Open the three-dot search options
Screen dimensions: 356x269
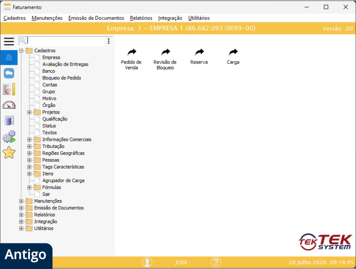click(x=109, y=41)
